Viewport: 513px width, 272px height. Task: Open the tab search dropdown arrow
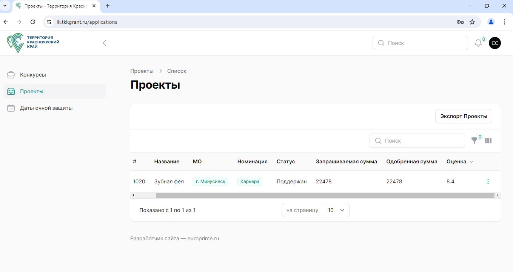click(5, 6)
